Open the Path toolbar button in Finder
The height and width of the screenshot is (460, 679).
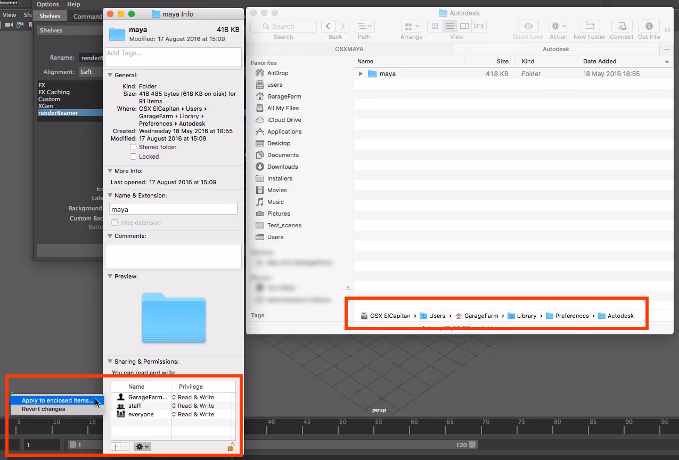(364, 26)
